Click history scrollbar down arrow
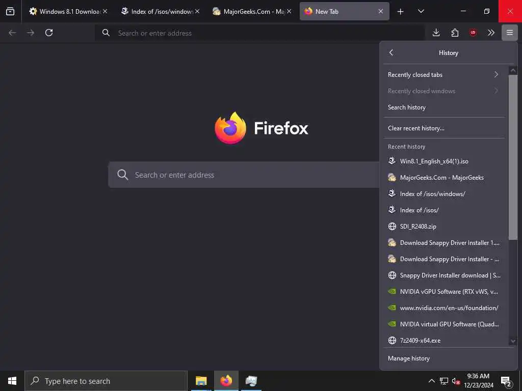The image size is (522, 391). [513, 341]
